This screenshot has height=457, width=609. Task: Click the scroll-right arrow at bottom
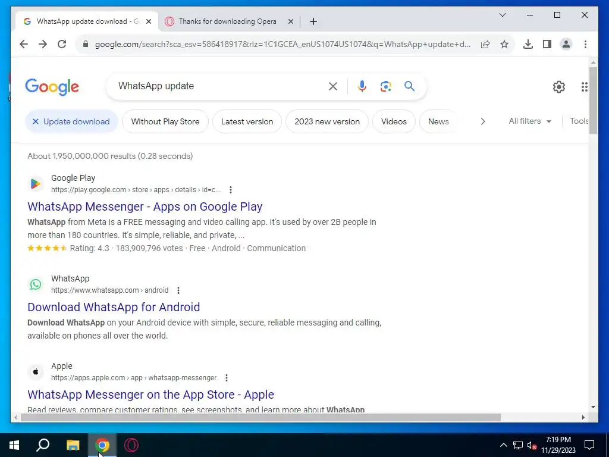coord(583,417)
